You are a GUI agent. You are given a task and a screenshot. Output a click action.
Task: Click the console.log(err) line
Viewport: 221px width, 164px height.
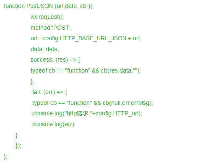click(53, 125)
